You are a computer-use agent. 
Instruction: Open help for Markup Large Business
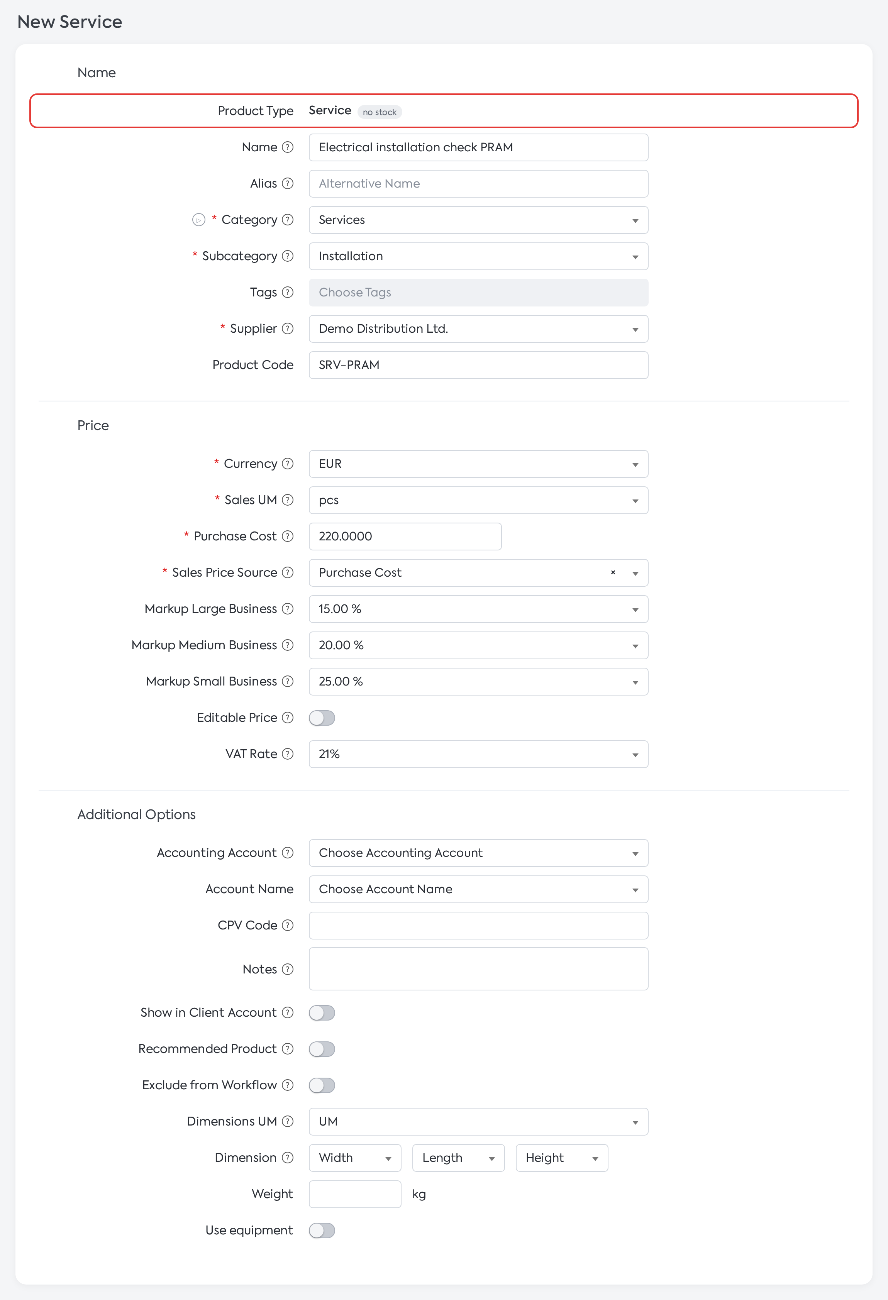288,609
